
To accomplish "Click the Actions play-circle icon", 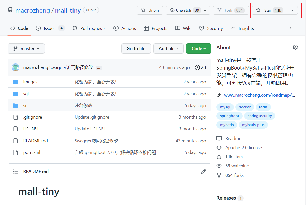I will pyautogui.click(x=116, y=28).
